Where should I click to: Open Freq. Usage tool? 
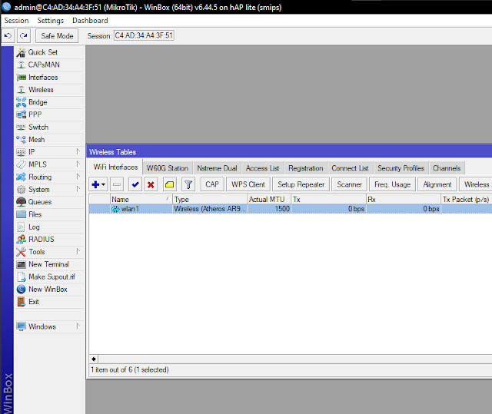[x=393, y=184]
